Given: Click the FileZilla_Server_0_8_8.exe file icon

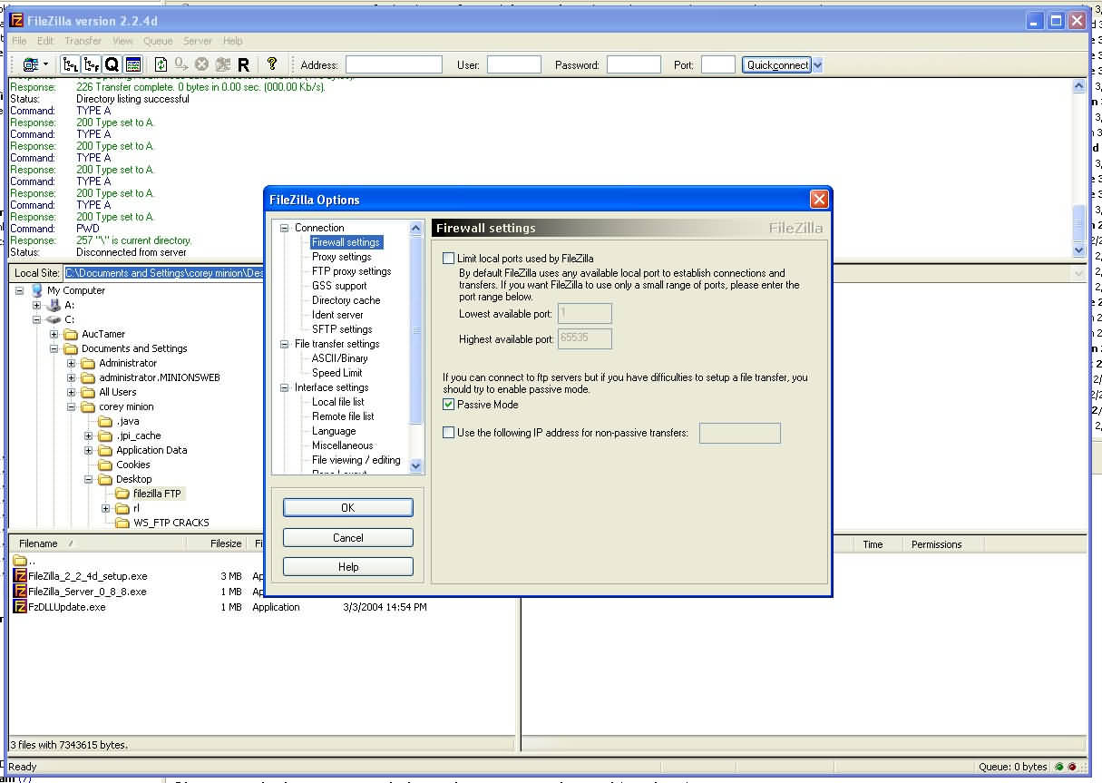Looking at the screenshot, I should [20, 592].
